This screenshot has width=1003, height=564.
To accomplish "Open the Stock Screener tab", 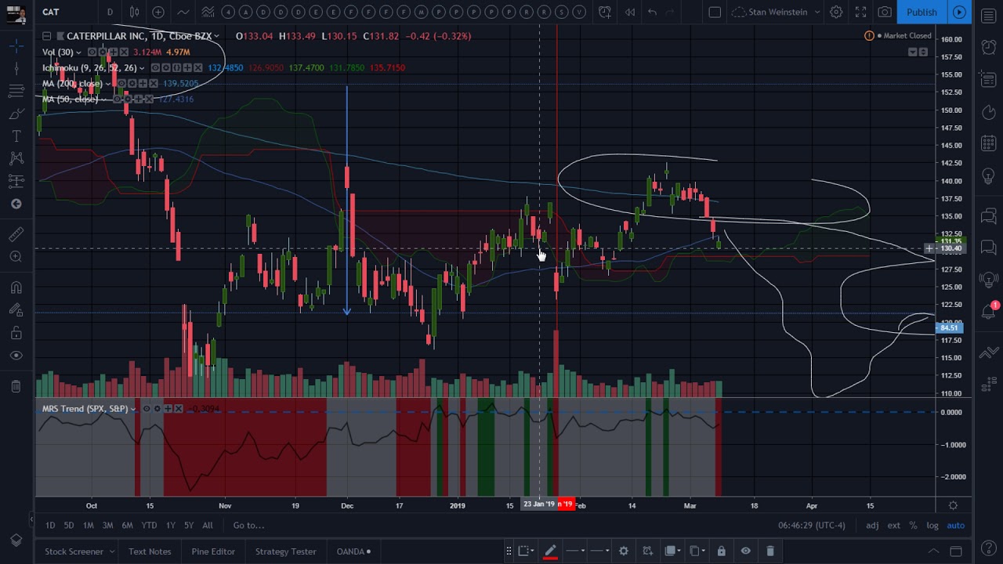I will click(74, 551).
